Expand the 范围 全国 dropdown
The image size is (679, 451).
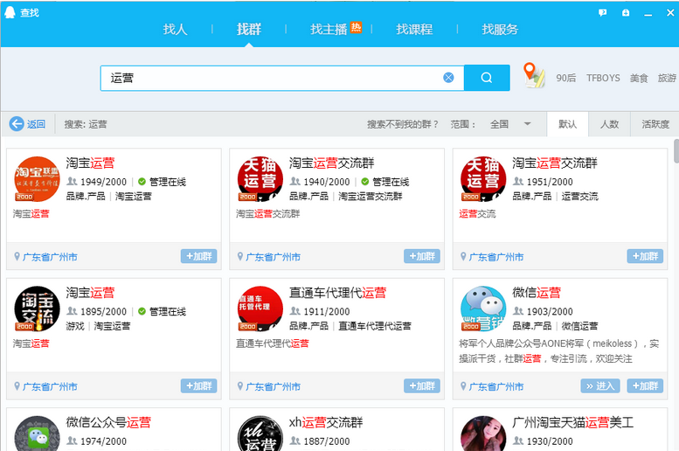pos(510,124)
